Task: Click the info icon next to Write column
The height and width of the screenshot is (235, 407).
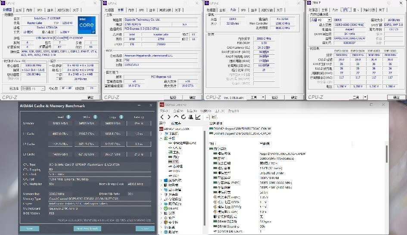Action: point(95,117)
